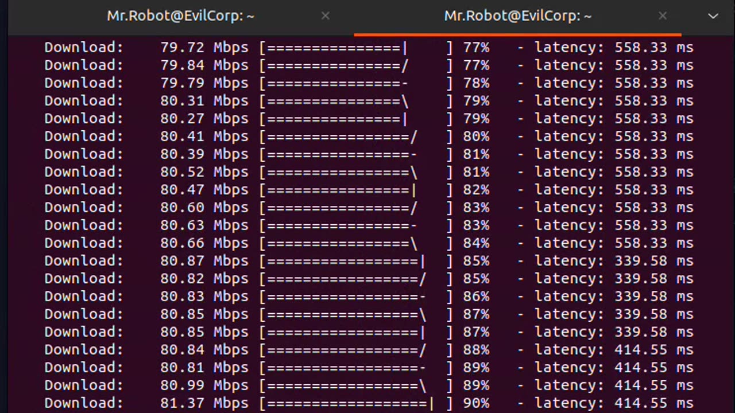Click the 80.31 Mbps speed value
The height and width of the screenshot is (413, 735).
click(x=204, y=101)
